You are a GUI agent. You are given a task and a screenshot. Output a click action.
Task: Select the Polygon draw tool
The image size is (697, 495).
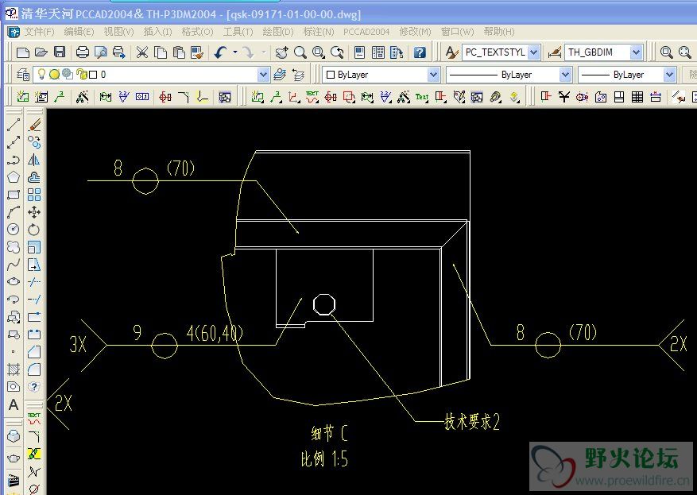14,177
